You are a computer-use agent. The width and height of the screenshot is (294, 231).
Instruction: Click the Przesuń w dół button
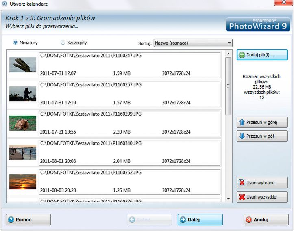point(262,136)
